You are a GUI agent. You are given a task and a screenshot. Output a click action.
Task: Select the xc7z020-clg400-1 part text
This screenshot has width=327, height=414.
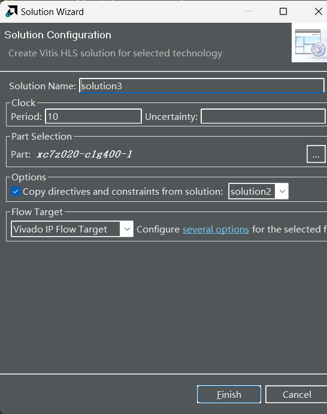pos(84,154)
